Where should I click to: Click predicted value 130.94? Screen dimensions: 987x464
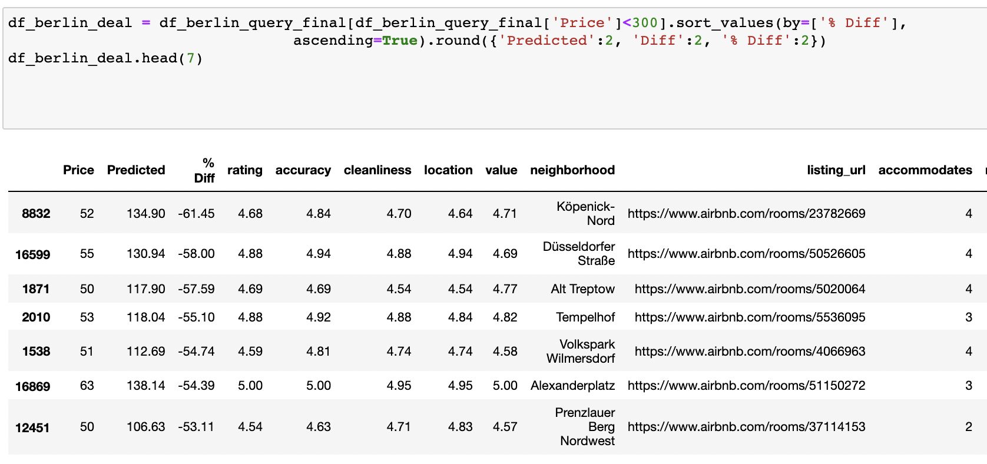point(145,254)
